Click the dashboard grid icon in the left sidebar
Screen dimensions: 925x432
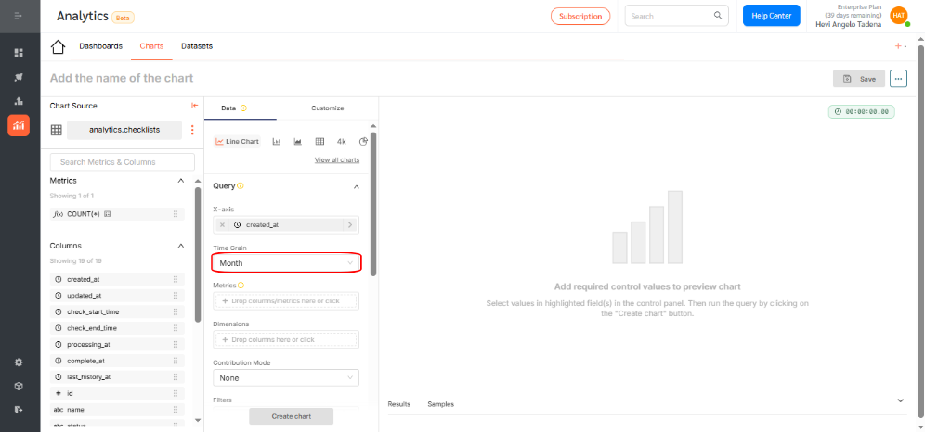pos(19,53)
